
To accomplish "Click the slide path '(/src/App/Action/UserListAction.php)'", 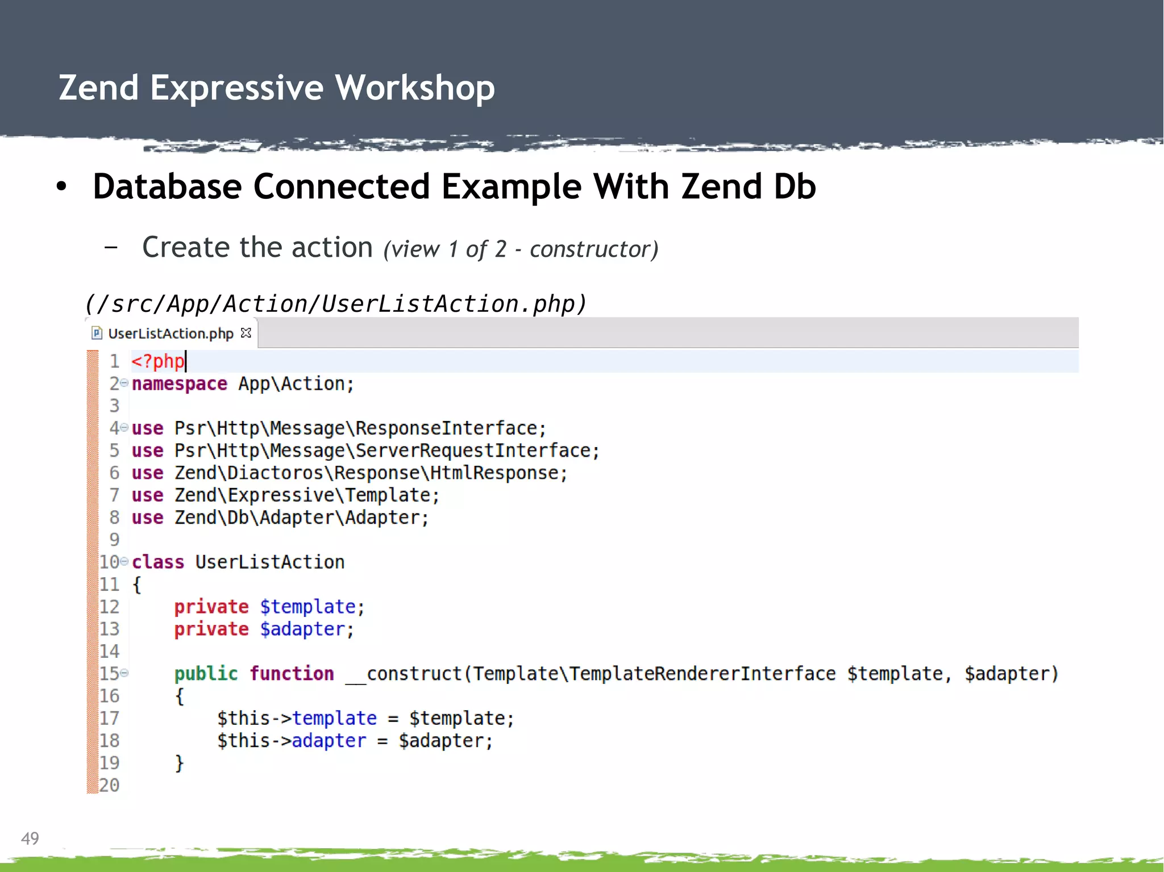I will point(335,304).
